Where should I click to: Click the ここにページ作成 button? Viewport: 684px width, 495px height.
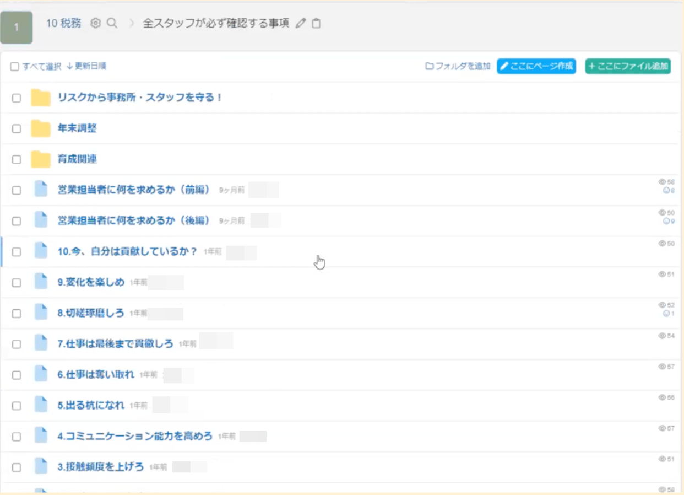[536, 66]
